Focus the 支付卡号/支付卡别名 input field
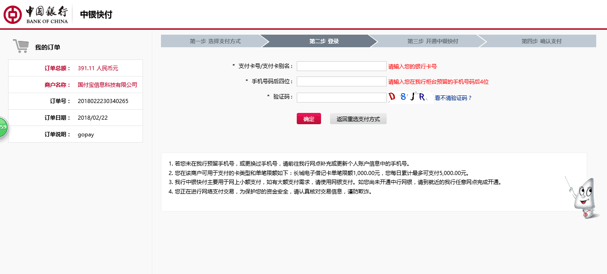Screen dimensions: 607x274 (341, 66)
